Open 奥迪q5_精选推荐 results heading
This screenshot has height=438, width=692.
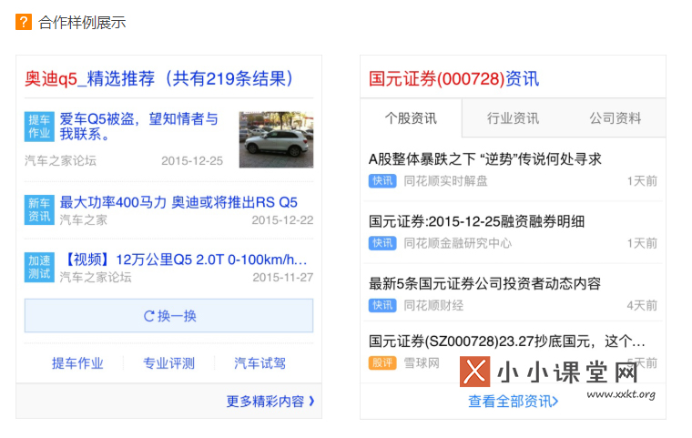(x=158, y=78)
